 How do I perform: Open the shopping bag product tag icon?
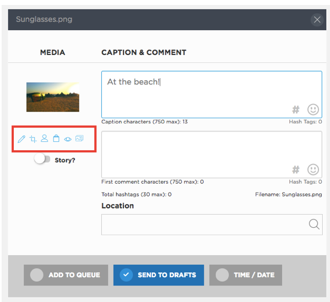[x=56, y=139]
